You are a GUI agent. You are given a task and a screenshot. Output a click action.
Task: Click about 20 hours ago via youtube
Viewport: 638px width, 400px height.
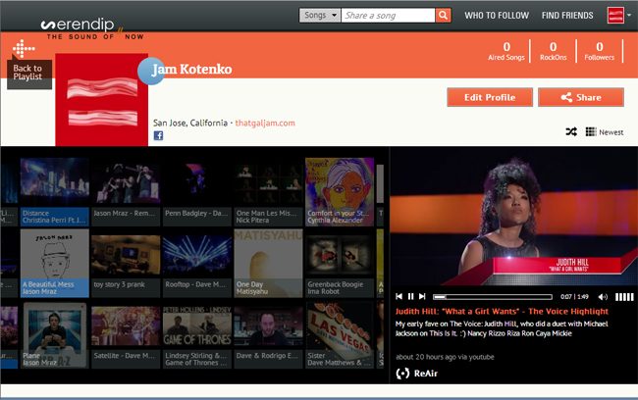(x=445, y=357)
